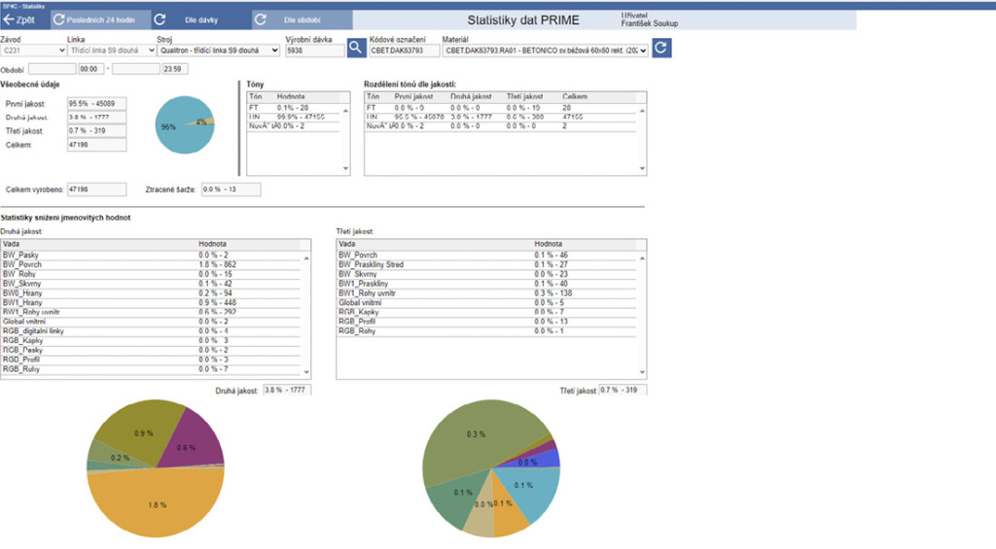Click into the Výrobní dávka field
996x549 pixels.
[313, 50]
